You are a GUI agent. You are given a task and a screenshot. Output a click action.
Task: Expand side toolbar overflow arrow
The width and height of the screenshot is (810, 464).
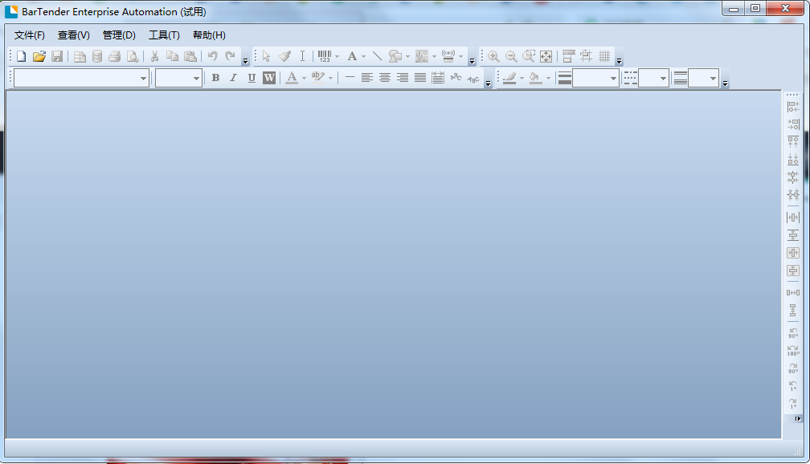coord(798,419)
